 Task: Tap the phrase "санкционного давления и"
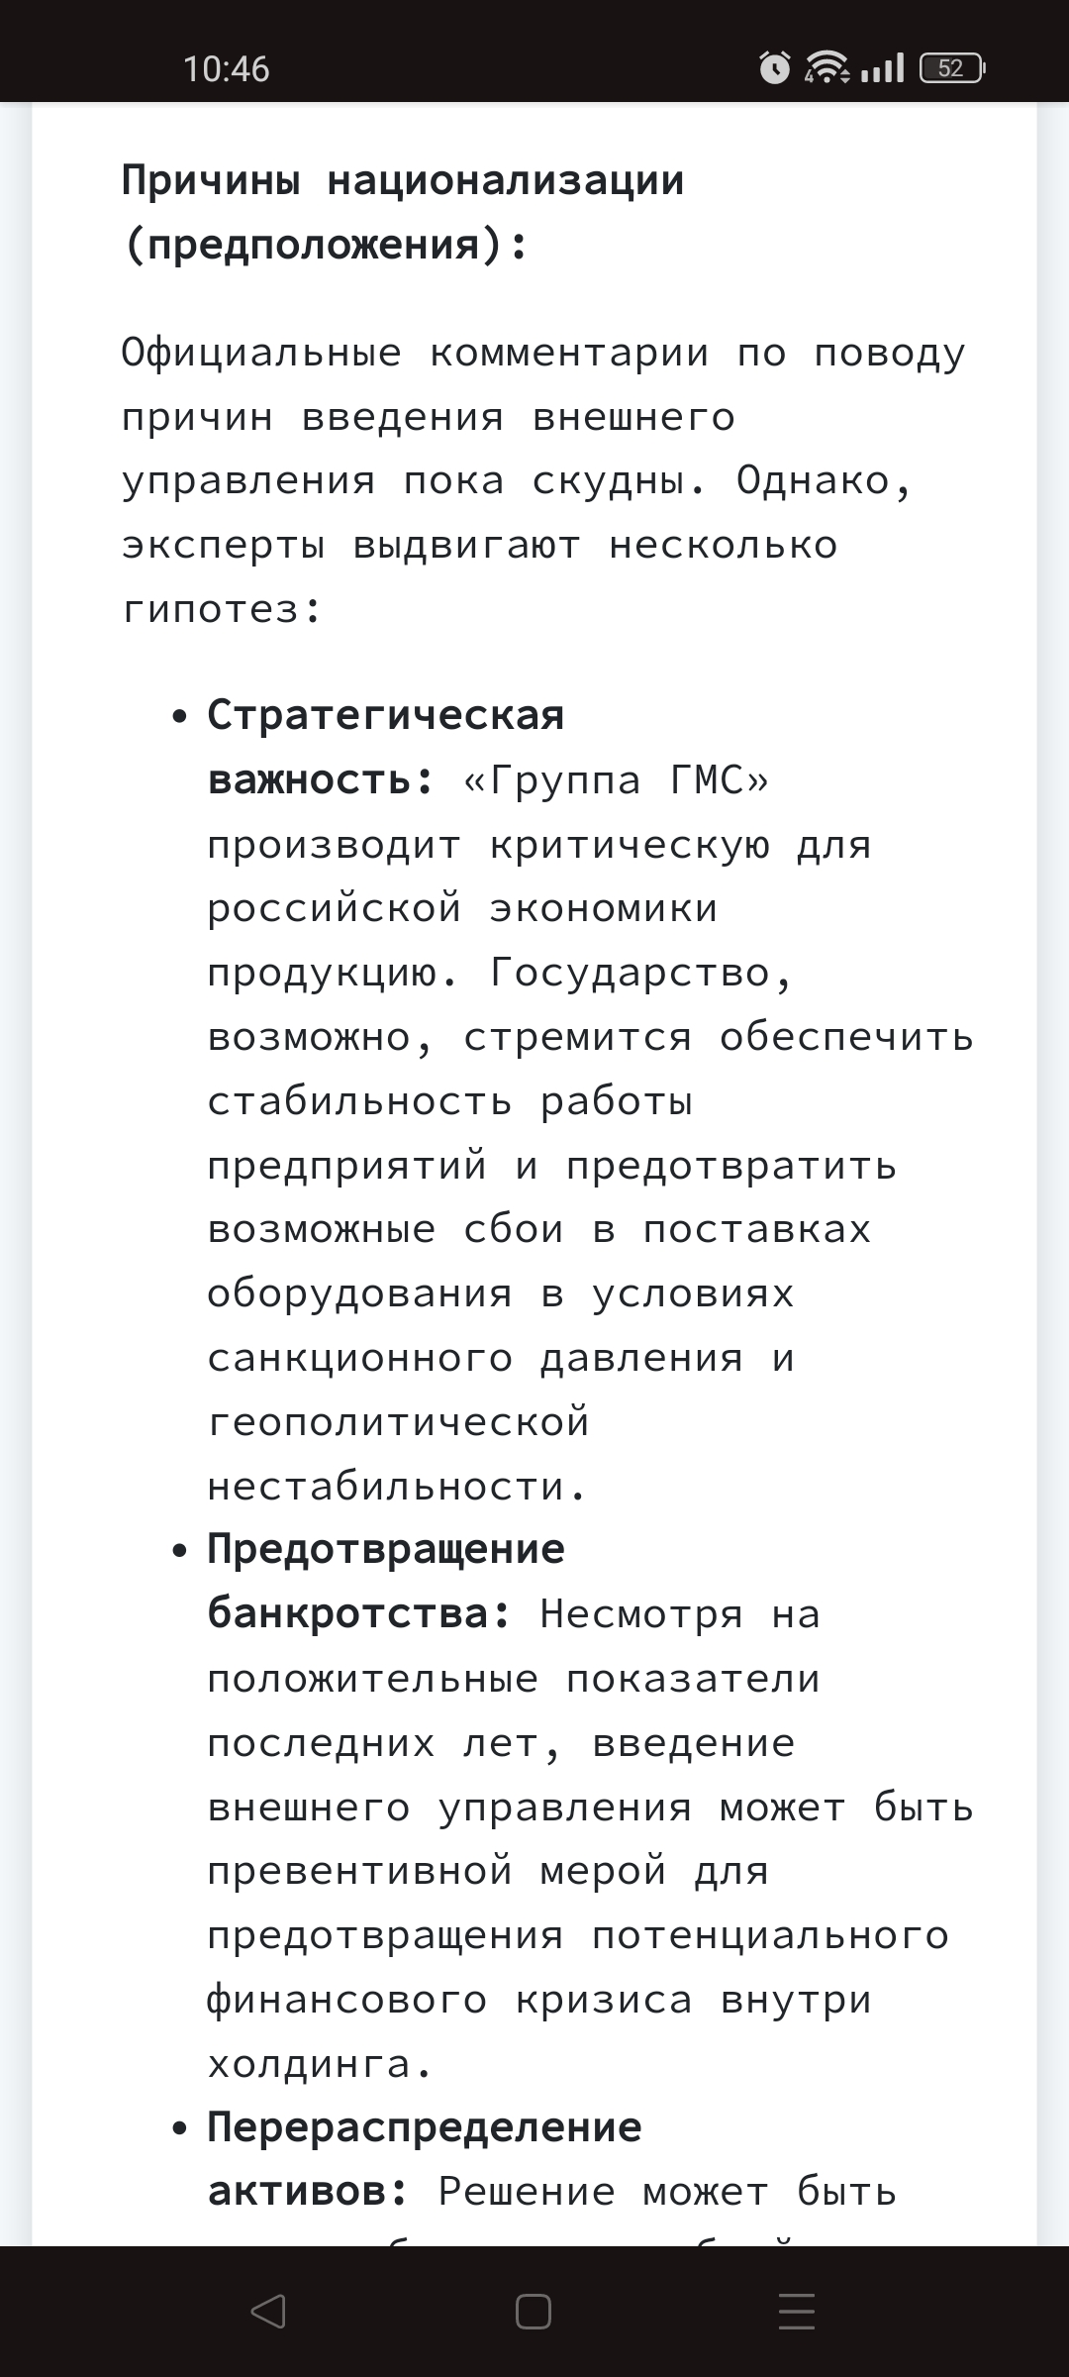click(501, 1358)
